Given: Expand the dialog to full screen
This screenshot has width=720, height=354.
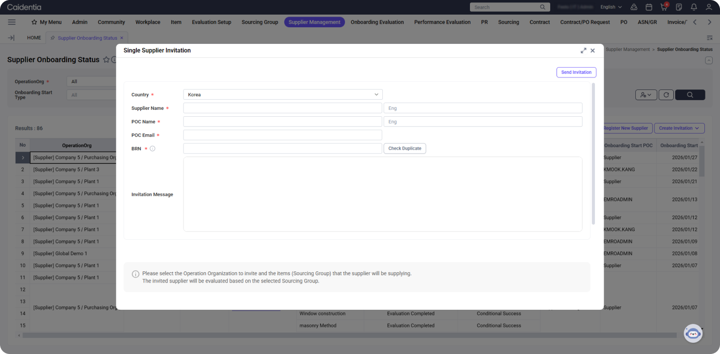Looking at the screenshot, I should (x=583, y=51).
